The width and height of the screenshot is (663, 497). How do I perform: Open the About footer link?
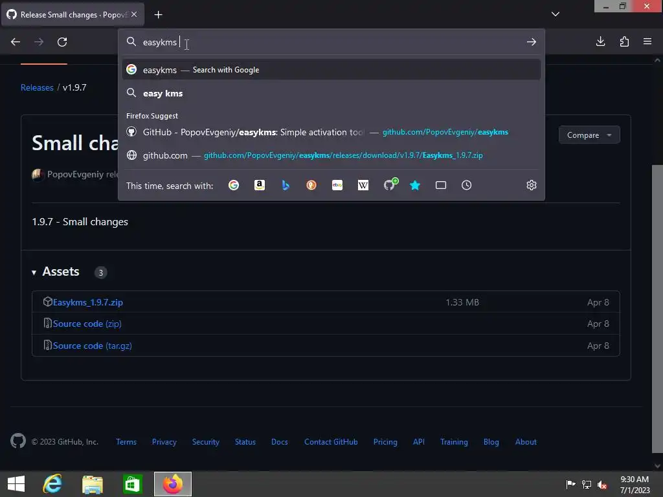[x=526, y=441]
